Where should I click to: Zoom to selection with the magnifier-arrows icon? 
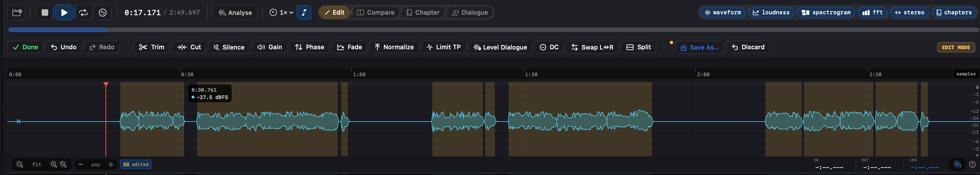[x=63, y=164]
